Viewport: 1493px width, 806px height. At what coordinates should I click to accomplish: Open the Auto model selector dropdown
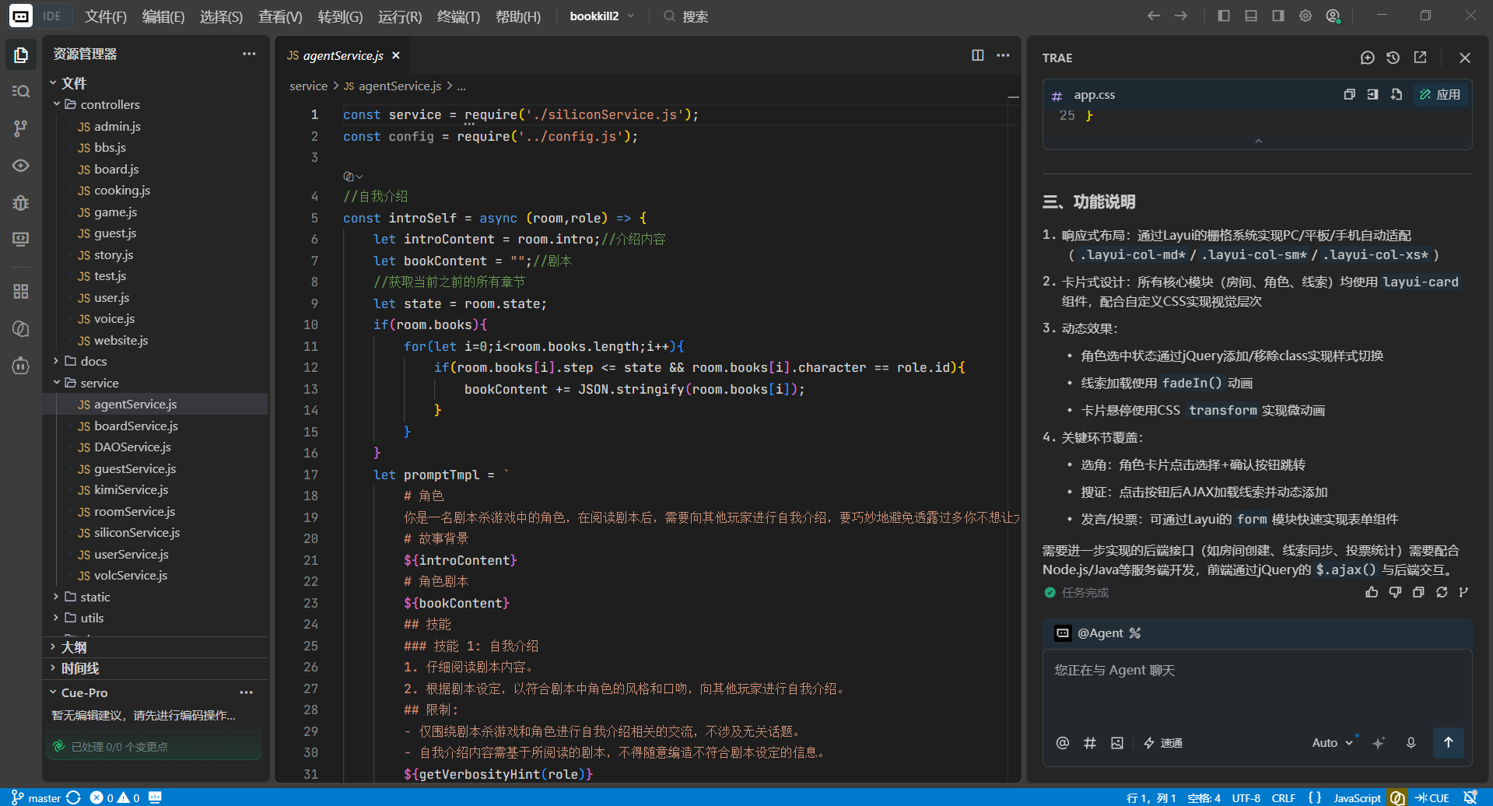[1332, 743]
